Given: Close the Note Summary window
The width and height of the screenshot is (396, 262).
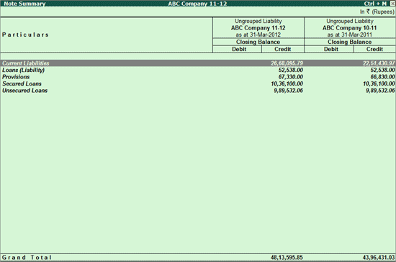Looking at the screenshot, I should [x=392, y=4].
